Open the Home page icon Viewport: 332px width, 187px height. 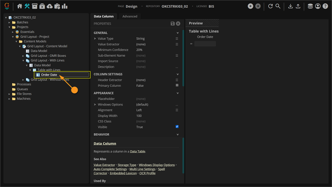click(x=20, y=6)
